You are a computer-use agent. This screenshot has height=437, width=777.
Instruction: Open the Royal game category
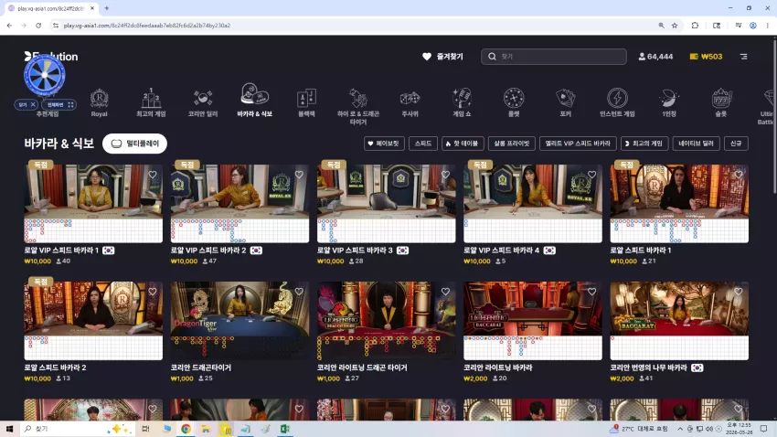click(99, 102)
